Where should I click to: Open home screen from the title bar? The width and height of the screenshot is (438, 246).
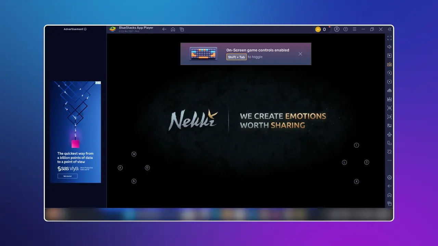pyautogui.click(x=173, y=29)
